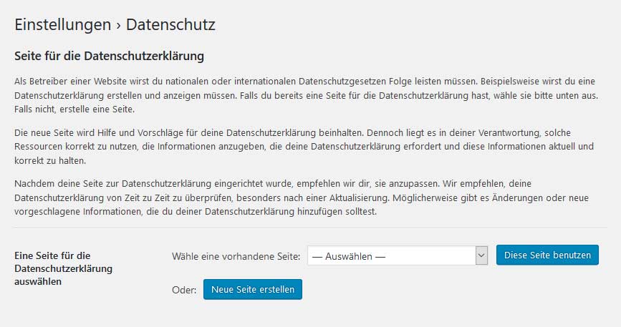Screen dimensions: 621x327
Task: Click the sentence 'Falls nicht, erstelle eine Seite.'
Action: (74, 109)
